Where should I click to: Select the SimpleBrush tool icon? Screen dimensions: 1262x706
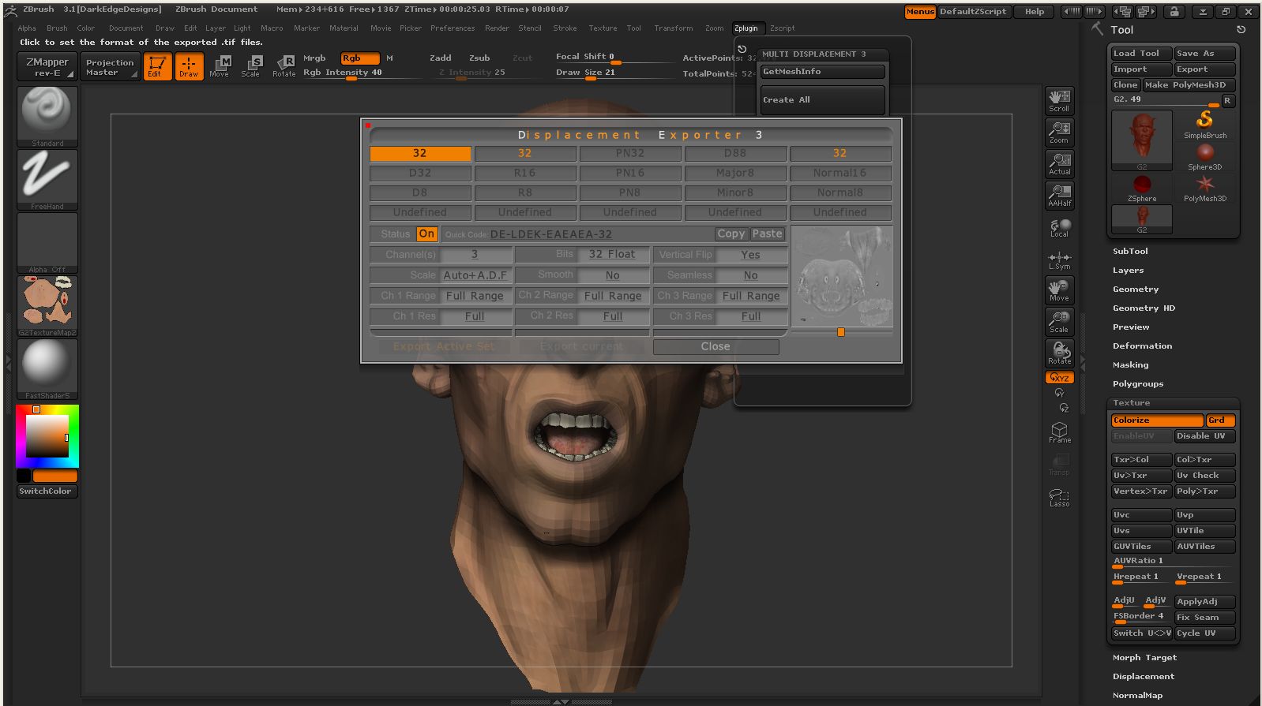(1204, 125)
